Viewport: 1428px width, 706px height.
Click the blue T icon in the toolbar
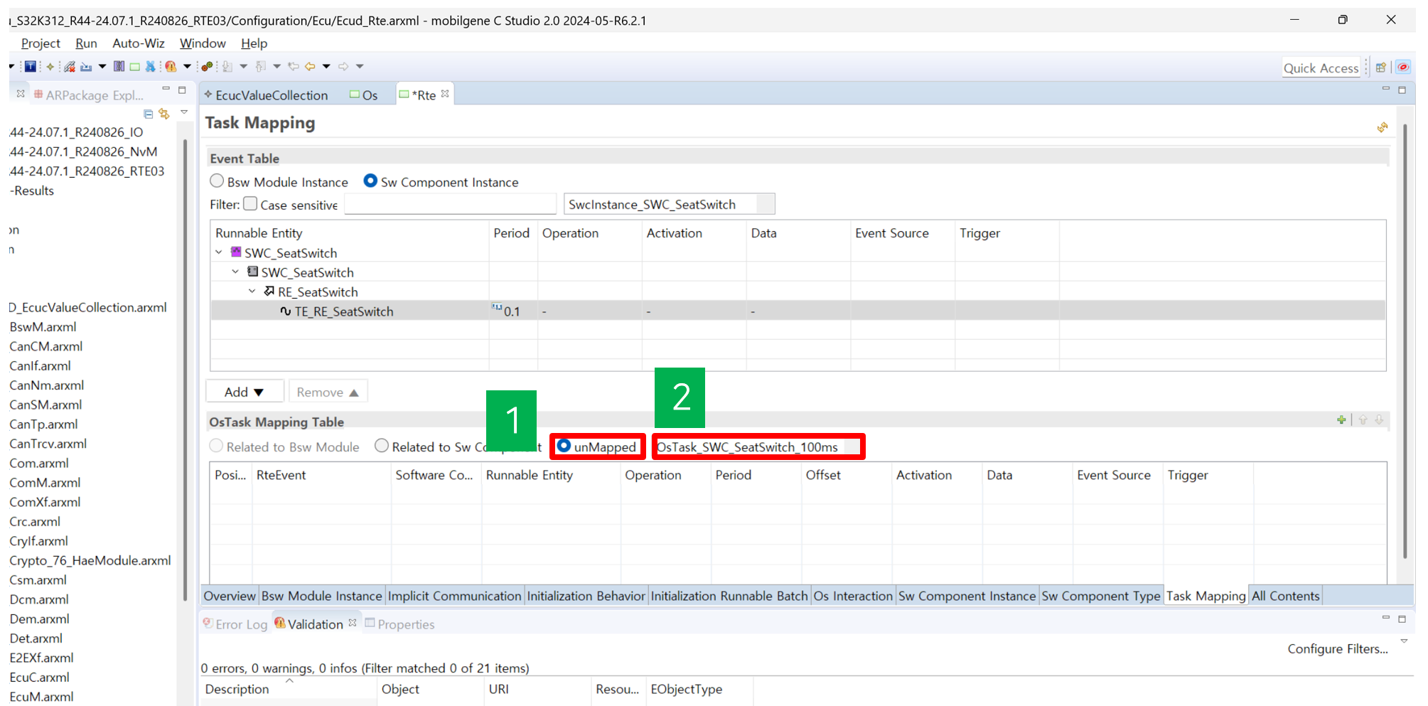[x=31, y=66]
